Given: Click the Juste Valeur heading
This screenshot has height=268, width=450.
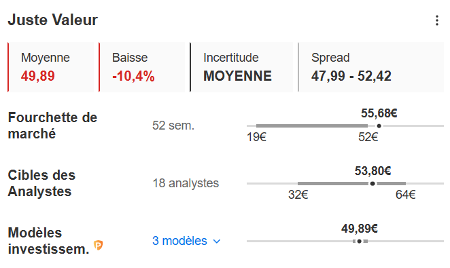Looking at the screenshot, I should 53,20.
